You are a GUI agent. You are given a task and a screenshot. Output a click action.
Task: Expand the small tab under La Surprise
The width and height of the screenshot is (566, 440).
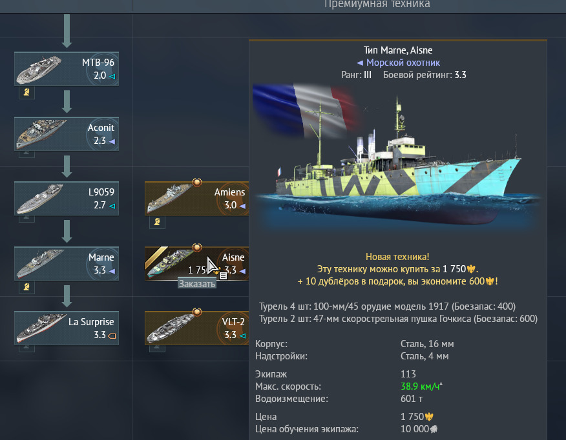[26, 348]
